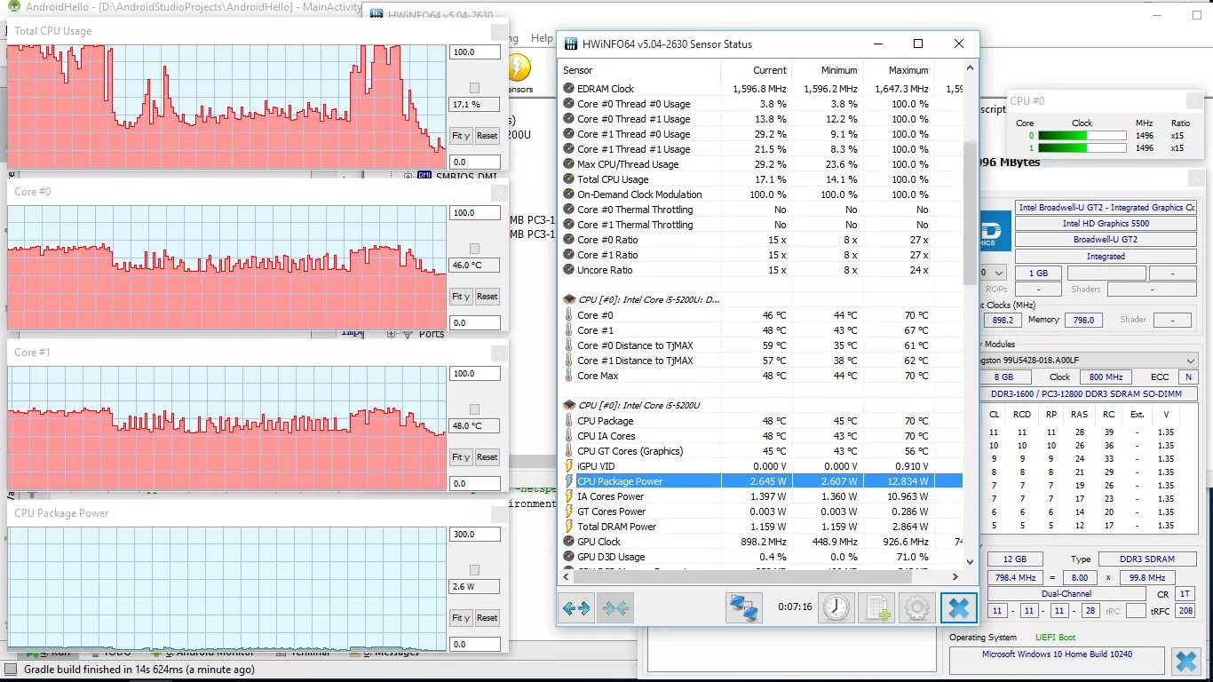Image resolution: width=1213 pixels, height=682 pixels.
Task: Click the Total DRAM Power lightning icon
Action: pyautogui.click(x=569, y=527)
